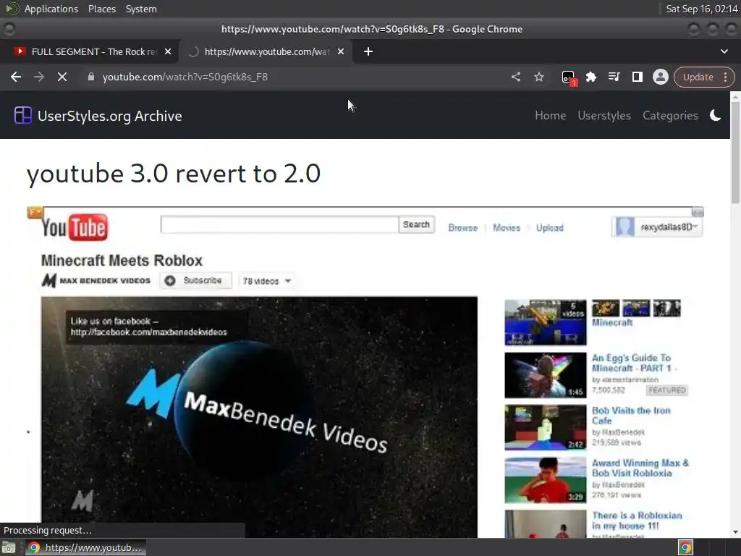The image size is (741, 556).
Task: Open a new tab with plus button
Action: (x=368, y=51)
